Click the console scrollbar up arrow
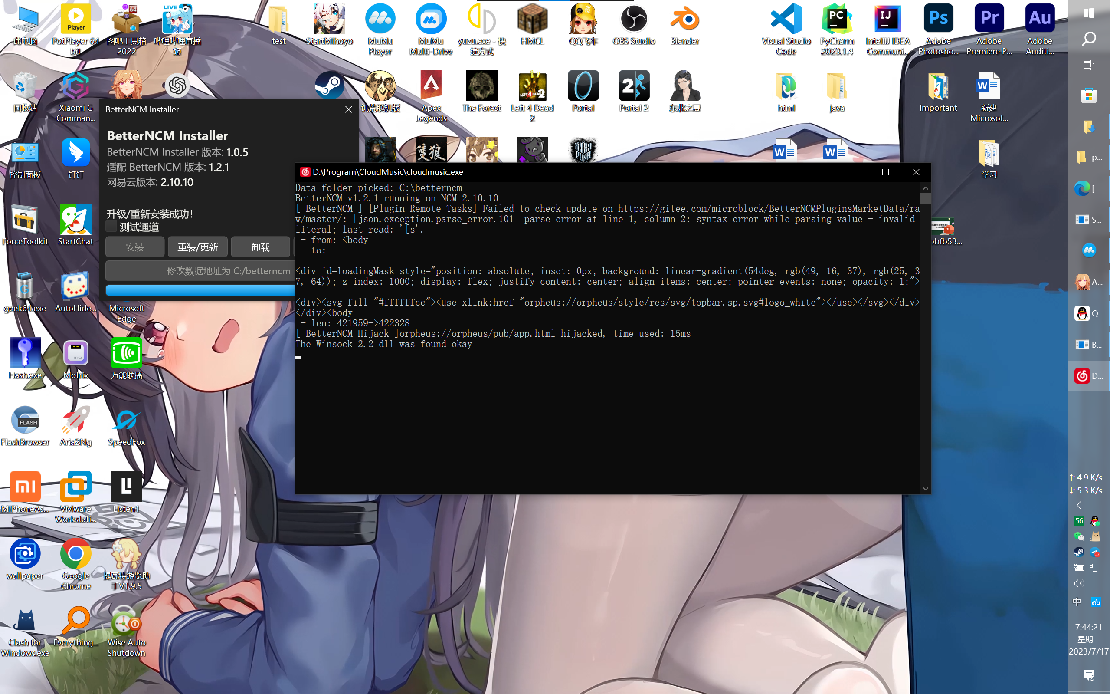The width and height of the screenshot is (1110, 694). pyautogui.click(x=925, y=188)
